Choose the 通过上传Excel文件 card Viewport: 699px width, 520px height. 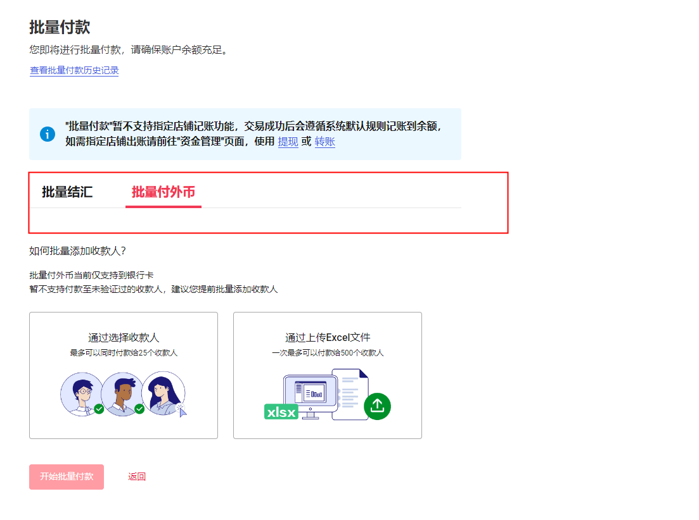point(328,375)
